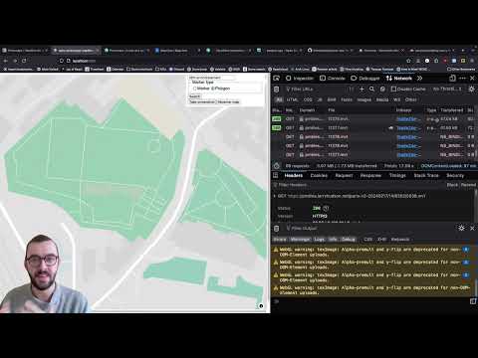The width and height of the screenshot is (478, 358).
Task: Open the browser application menu icon
Action: pyautogui.click(x=472, y=61)
